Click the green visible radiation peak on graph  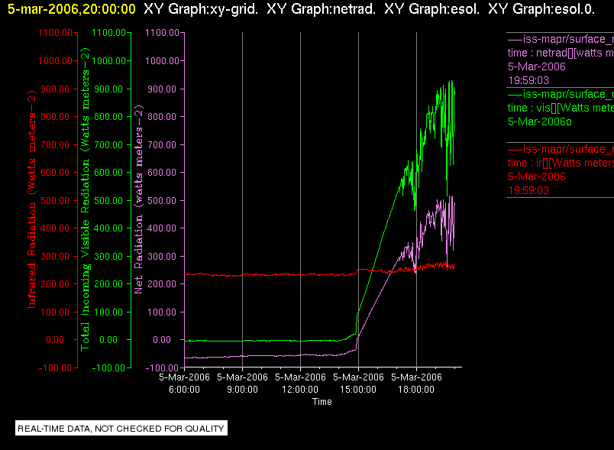pos(451,83)
